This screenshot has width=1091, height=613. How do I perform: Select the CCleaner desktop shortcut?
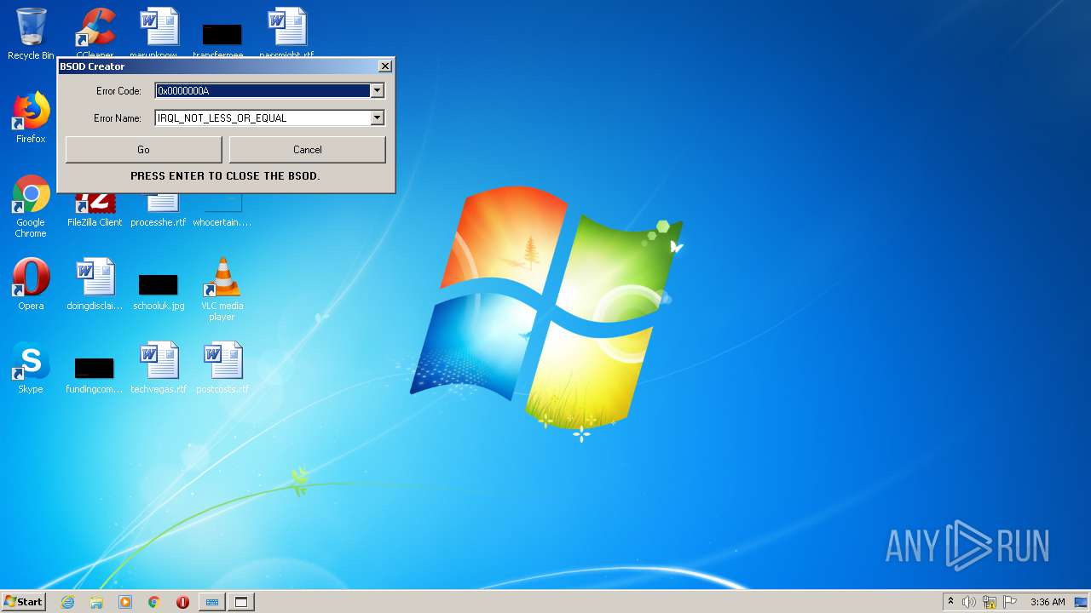tap(95, 32)
